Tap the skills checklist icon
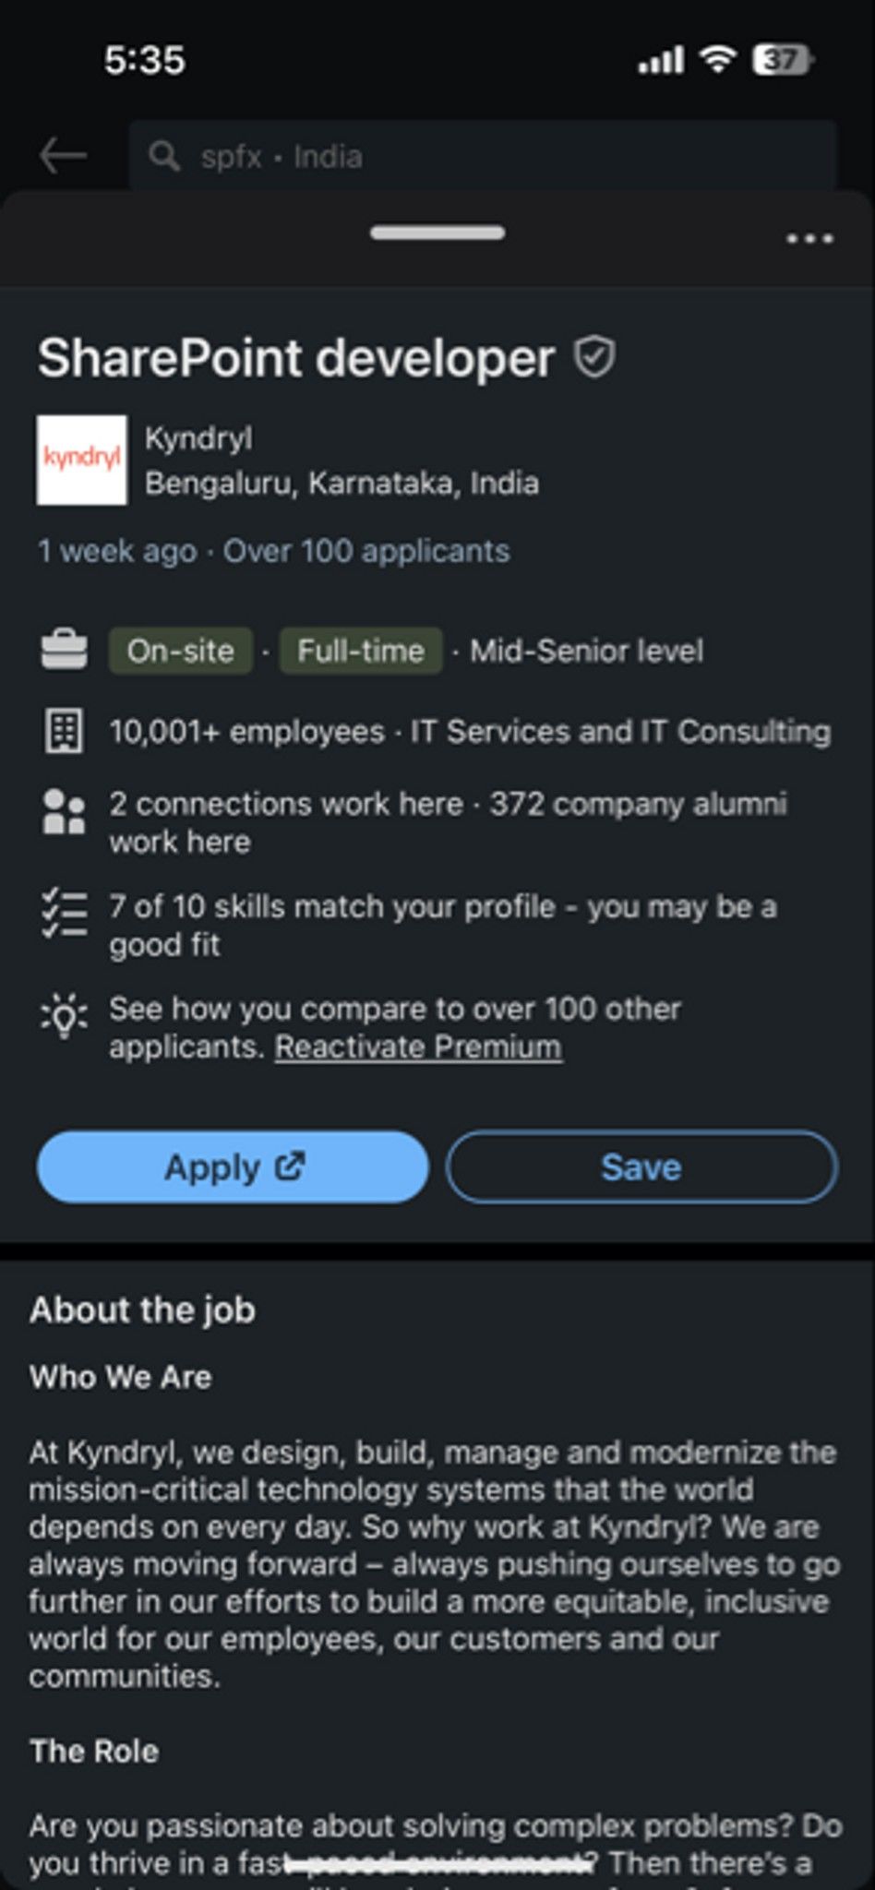875x1890 pixels. tap(64, 914)
